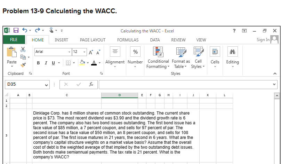Switch to the HOME tab
This screenshot has width=296, height=164.
coord(38,40)
